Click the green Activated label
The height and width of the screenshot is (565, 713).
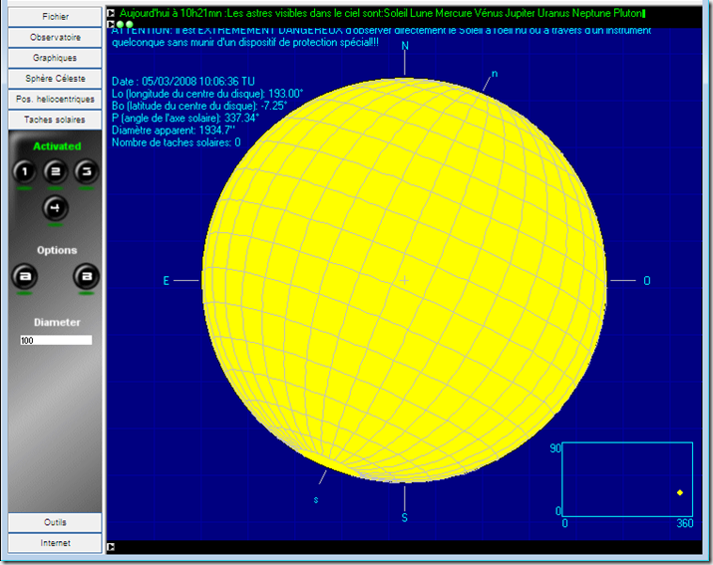57,146
